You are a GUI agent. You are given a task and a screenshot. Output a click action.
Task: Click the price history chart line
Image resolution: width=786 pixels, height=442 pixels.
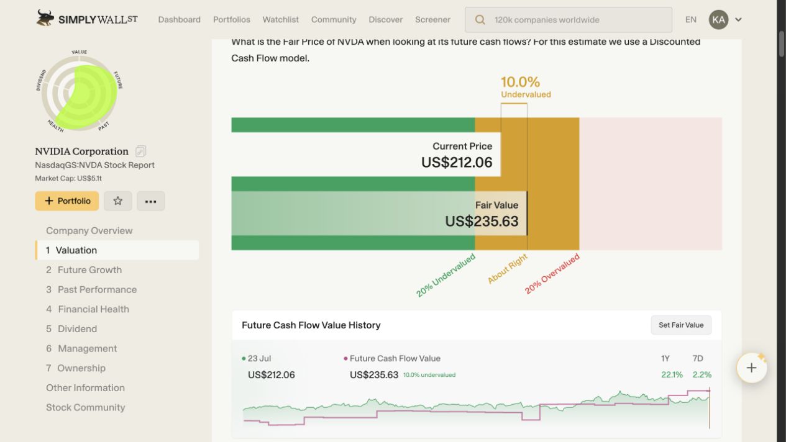[x=476, y=407]
